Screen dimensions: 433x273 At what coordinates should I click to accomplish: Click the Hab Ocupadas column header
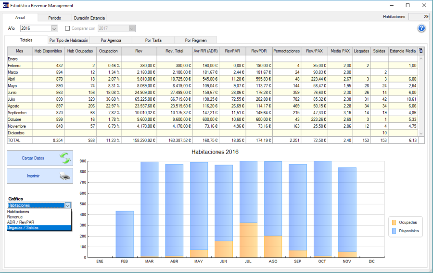[x=80, y=51]
